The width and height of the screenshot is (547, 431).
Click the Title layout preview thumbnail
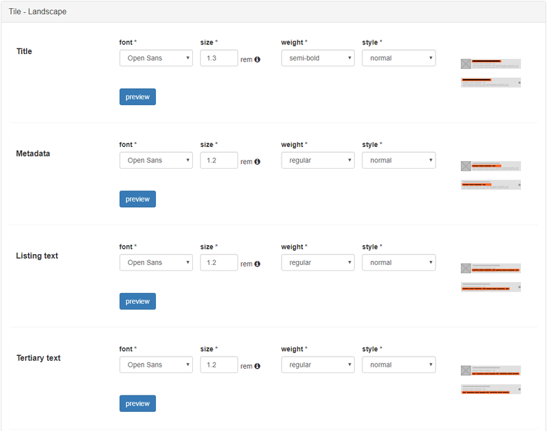491,73
